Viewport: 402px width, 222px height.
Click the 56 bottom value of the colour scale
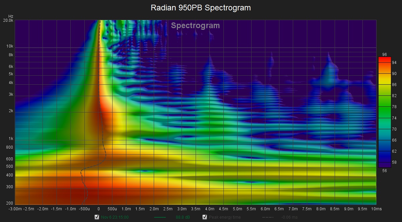(385, 170)
